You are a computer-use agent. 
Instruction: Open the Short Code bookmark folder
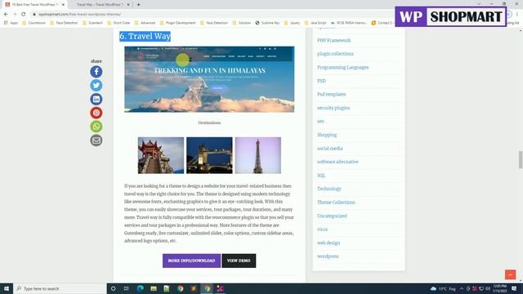118,23
